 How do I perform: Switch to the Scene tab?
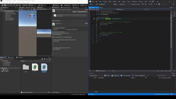[22, 7]
